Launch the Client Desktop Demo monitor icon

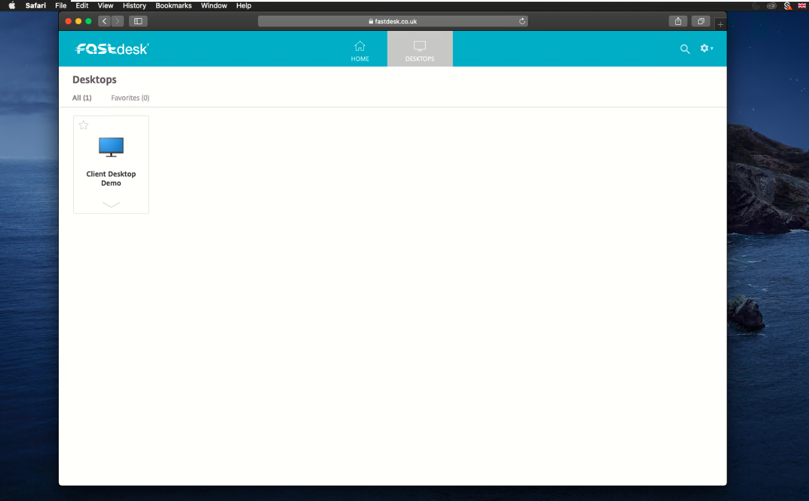point(111,147)
